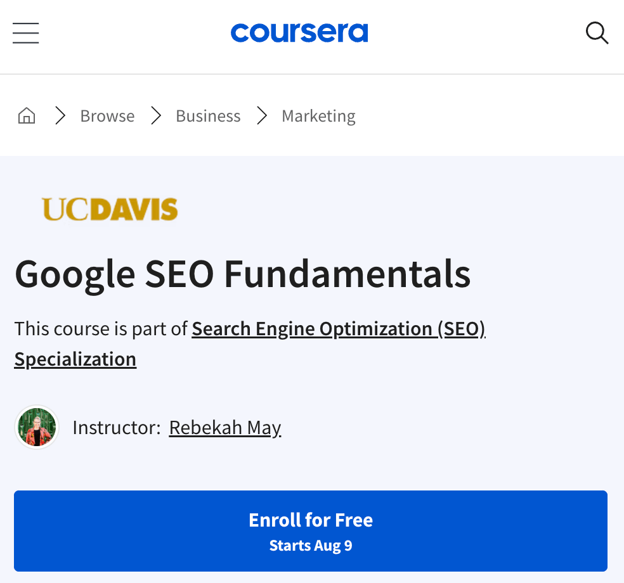Open the Rebekah May instructor link
The width and height of the screenshot is (624, 583).
225,427
